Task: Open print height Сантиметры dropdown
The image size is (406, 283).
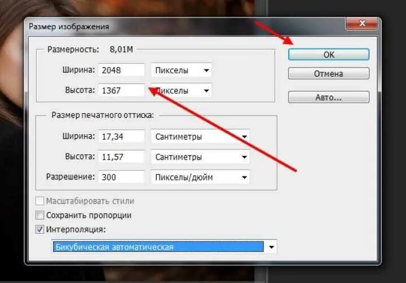Action: [x=200, y=157]
